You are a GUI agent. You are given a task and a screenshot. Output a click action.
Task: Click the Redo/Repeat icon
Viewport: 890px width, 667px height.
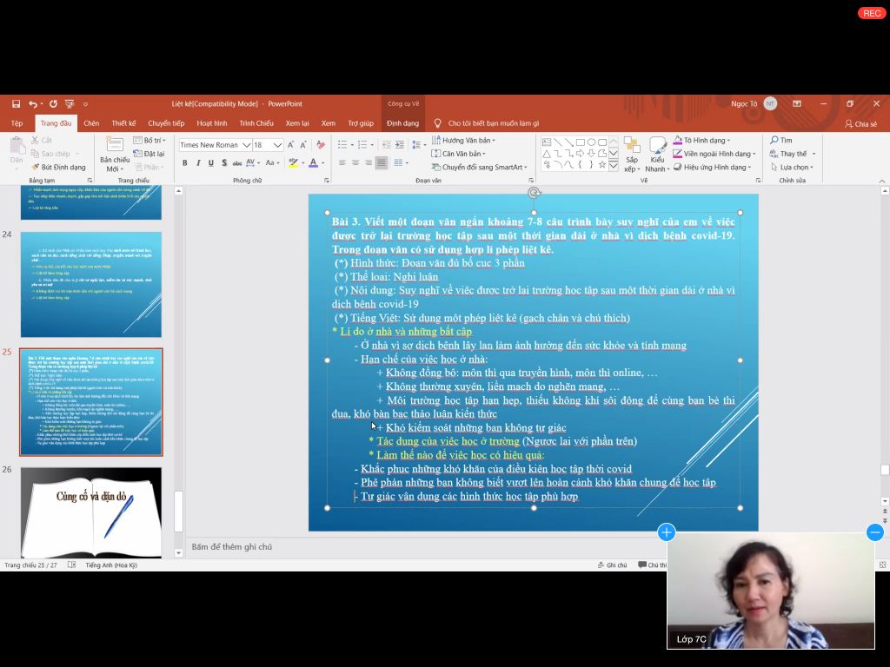pos(53,104)
